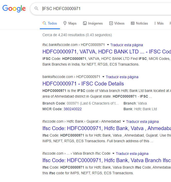Click the newspaper icon beside Noticias

[133, 23]
